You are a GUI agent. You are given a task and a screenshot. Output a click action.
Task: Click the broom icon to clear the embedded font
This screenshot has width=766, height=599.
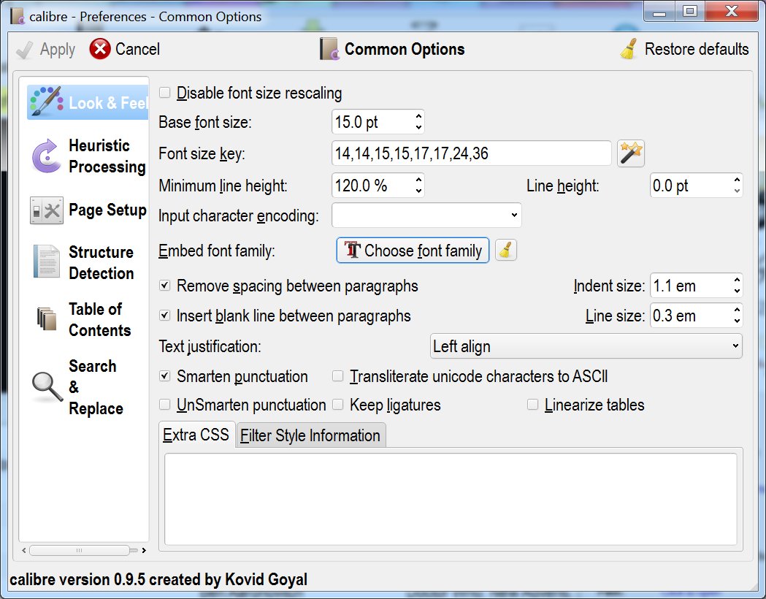click(505, 250)
